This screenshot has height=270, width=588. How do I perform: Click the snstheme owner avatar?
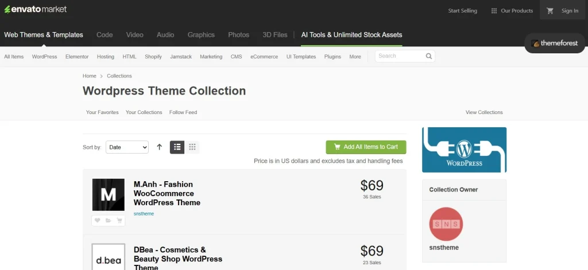pos(446,224)
